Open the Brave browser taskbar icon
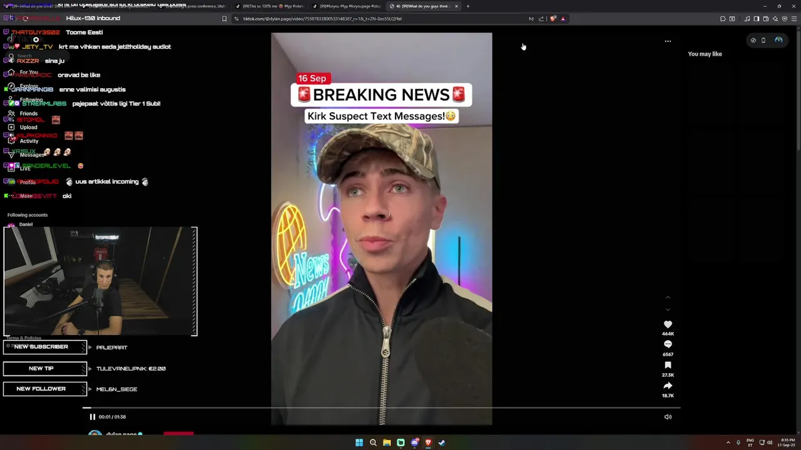Viewport: 801px width, 450px height. point(428,442)
